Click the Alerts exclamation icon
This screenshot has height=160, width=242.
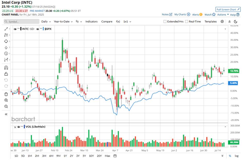point(201,14)
